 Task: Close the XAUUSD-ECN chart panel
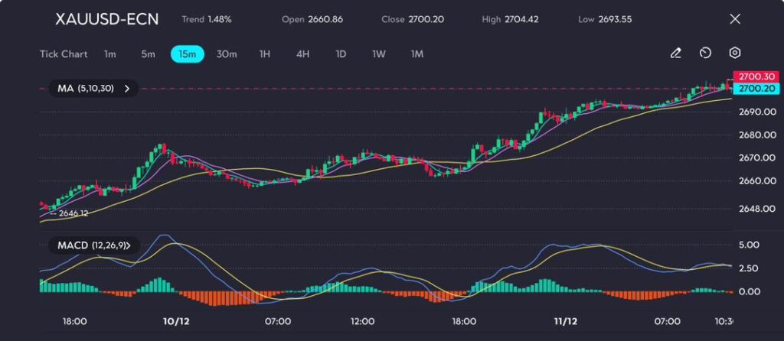click(x=735, y=19)
